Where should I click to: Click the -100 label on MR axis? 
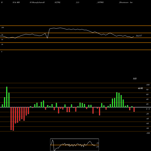click(148, 133)
